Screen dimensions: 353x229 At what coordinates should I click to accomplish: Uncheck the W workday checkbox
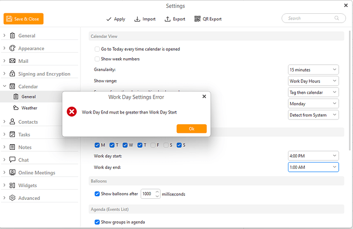[x=125, y=145]
